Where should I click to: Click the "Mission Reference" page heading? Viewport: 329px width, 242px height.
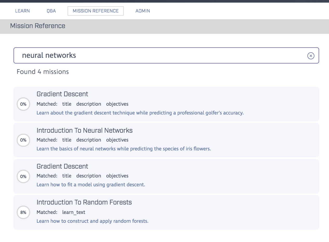click(x=38, y=26)
